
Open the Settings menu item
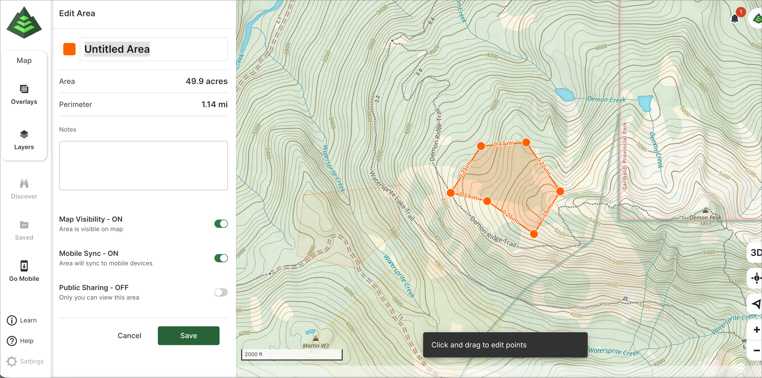[x=25, y=361]
